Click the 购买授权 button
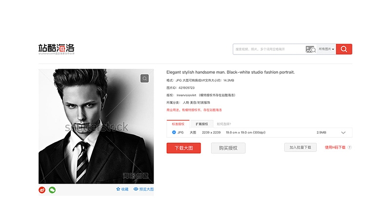The width and height of the screenshot is (390, 213). pyautogui.click(x=228, y=148)
